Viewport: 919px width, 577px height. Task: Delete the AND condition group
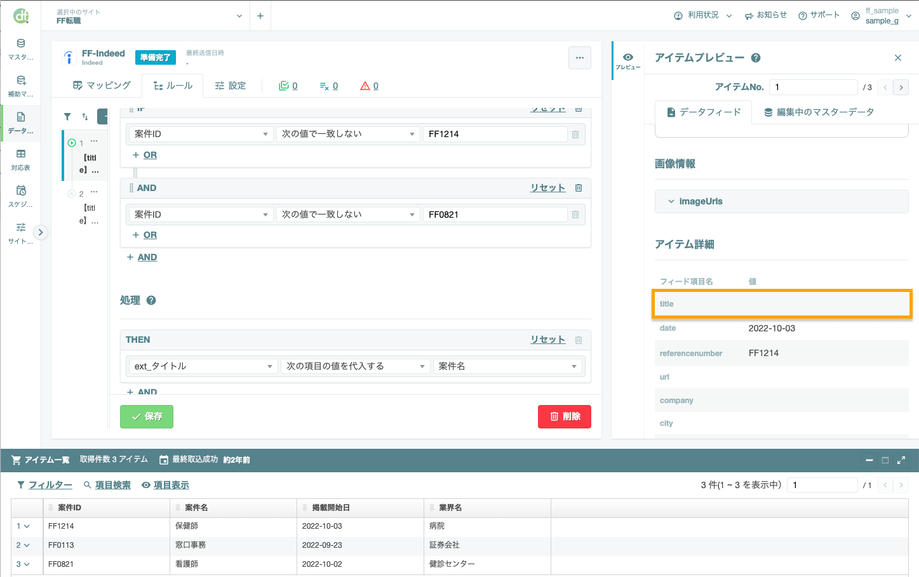pos(579,188)
